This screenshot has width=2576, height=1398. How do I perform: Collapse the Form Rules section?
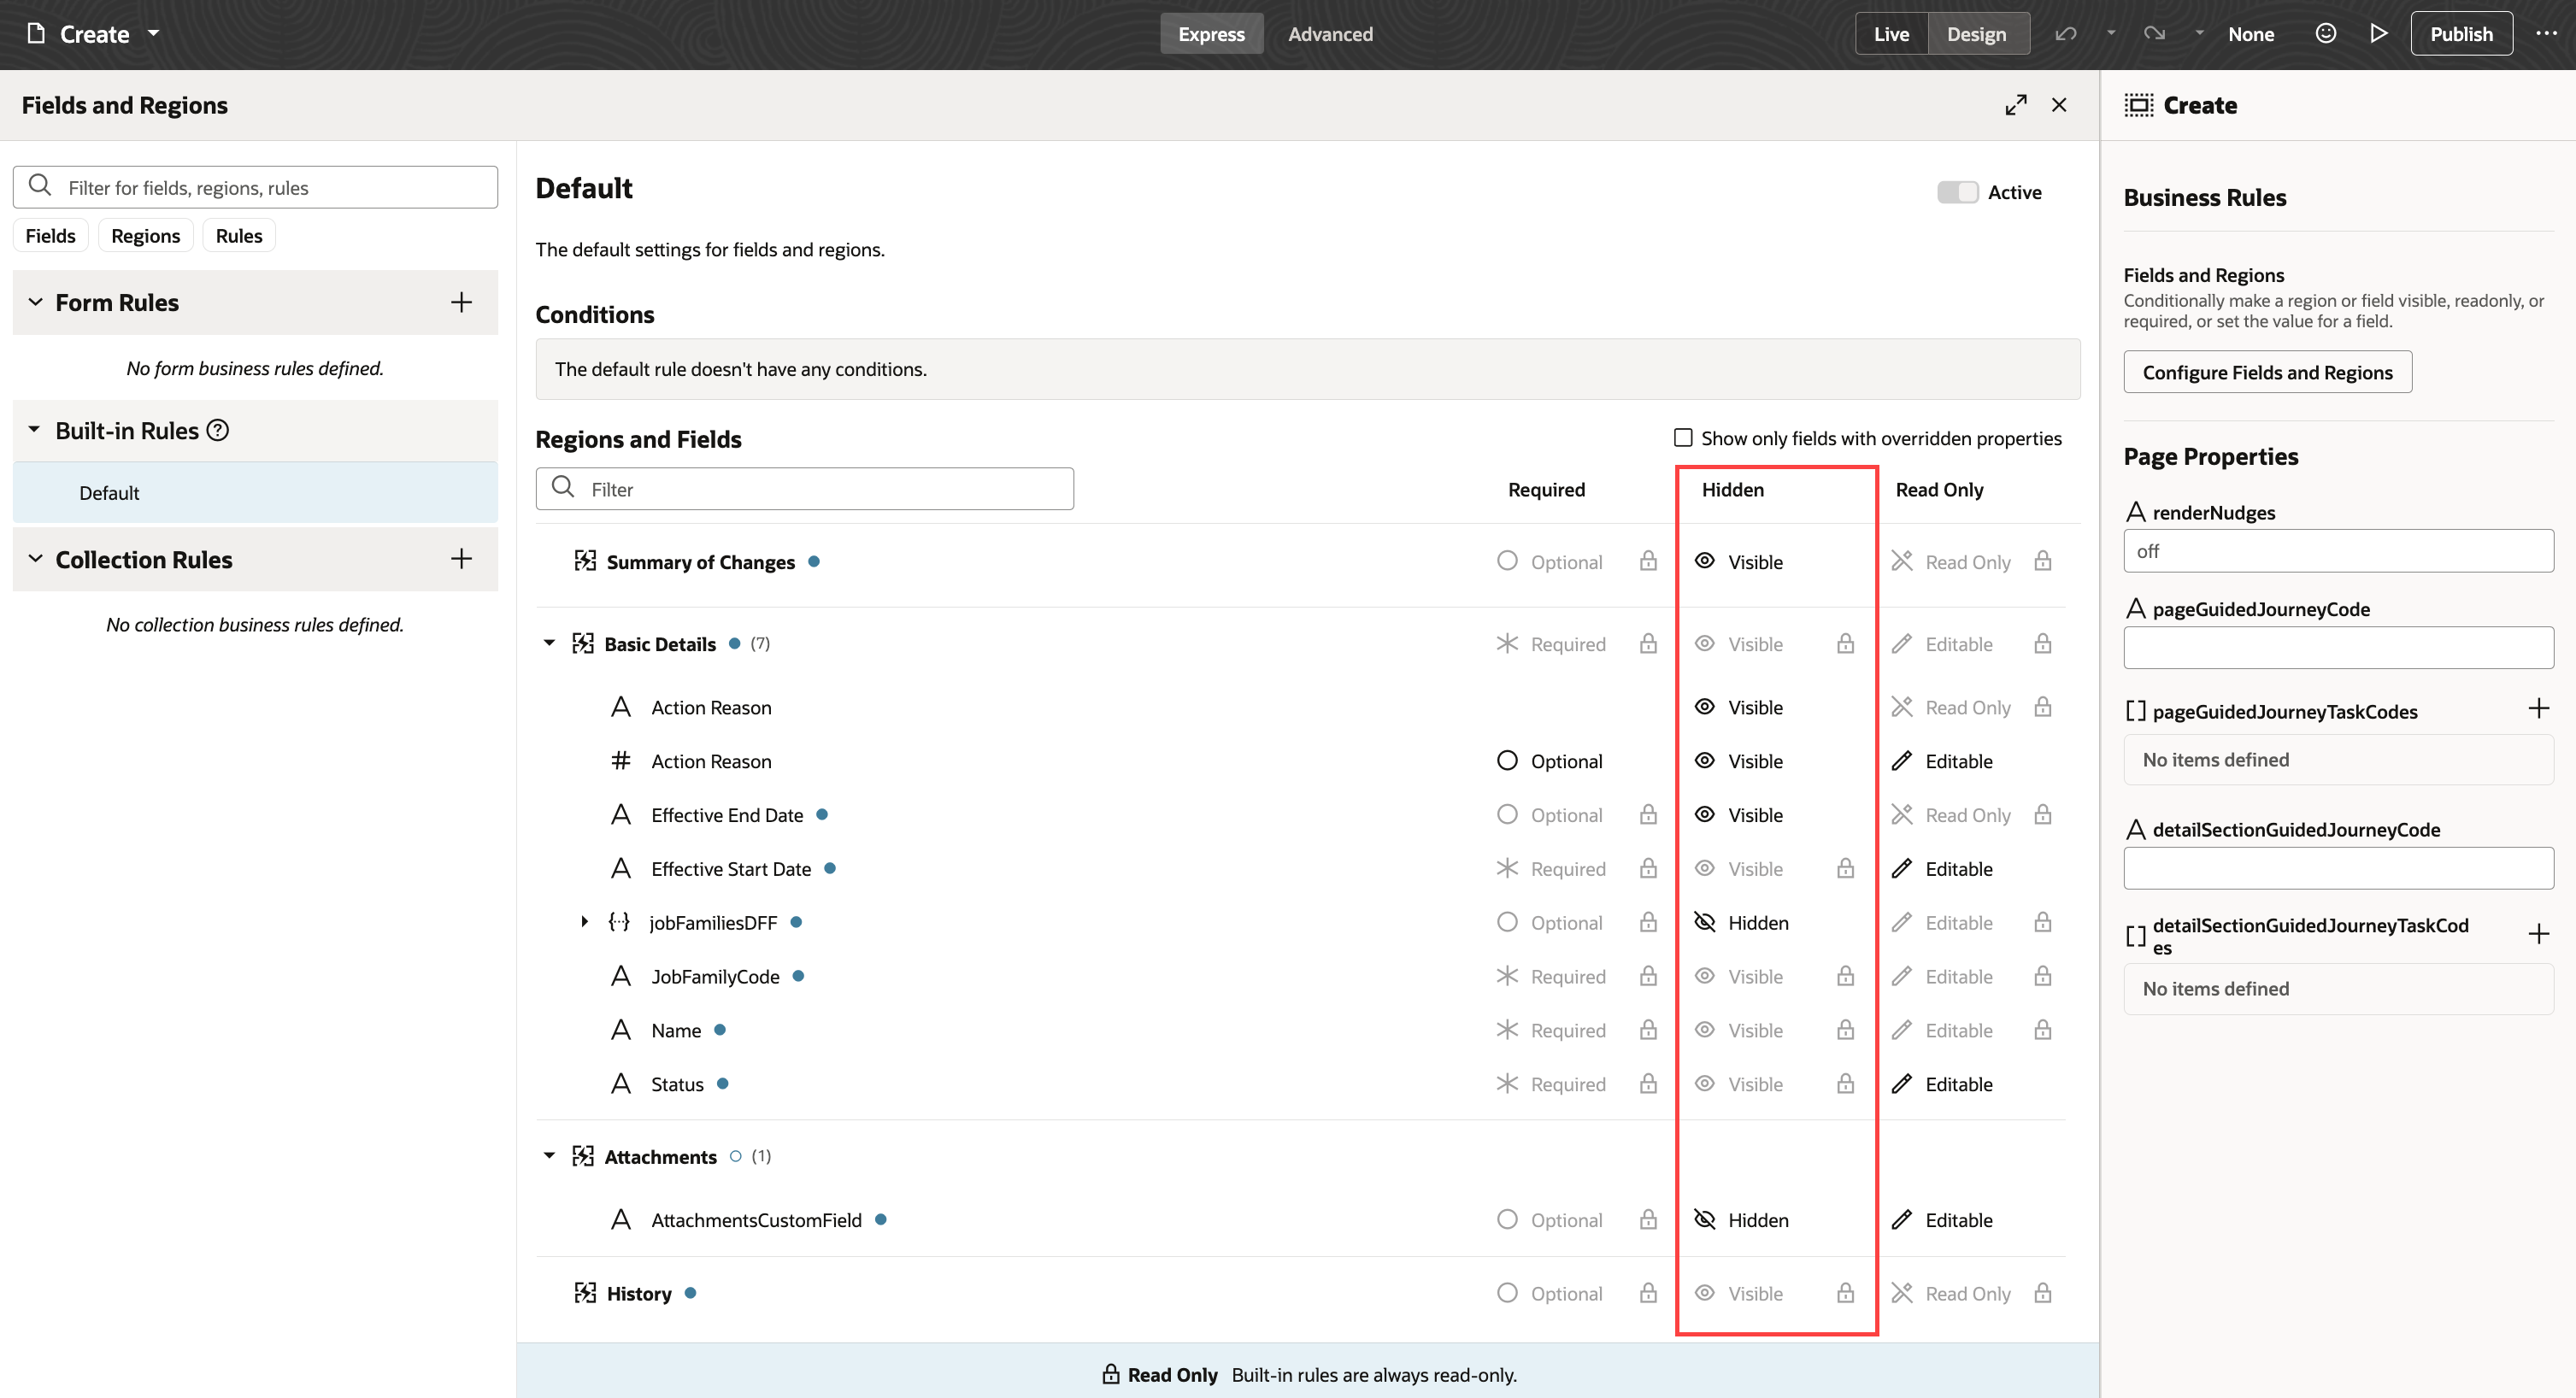point(35,302)
